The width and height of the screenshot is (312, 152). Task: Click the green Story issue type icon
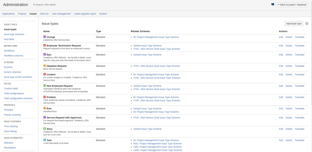click(45, 129)
